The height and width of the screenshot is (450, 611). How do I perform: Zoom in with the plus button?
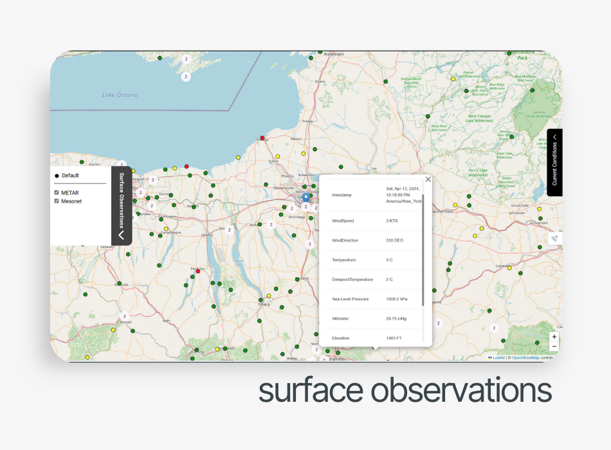554,337
